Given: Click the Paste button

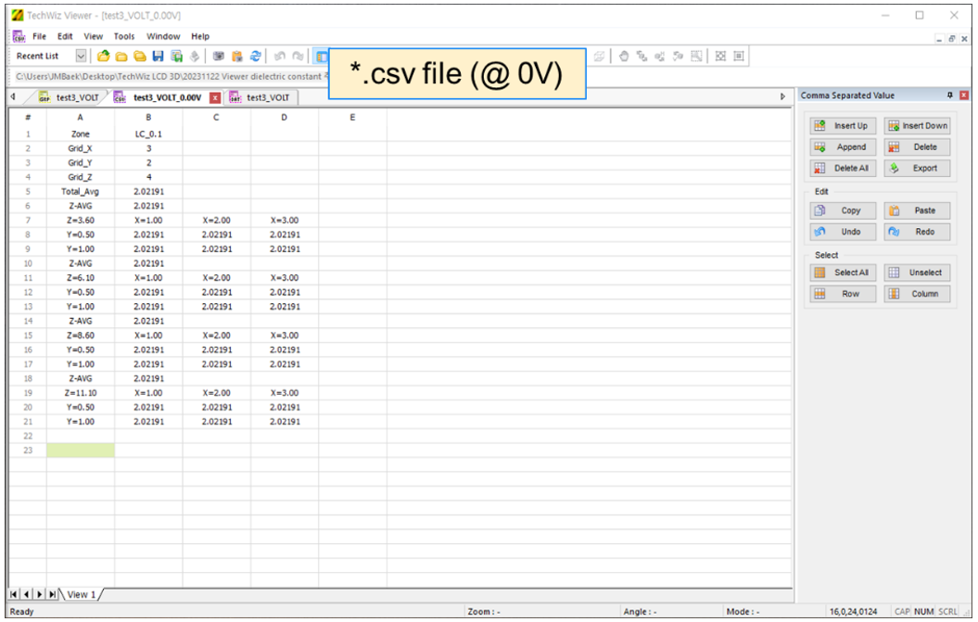Looking at the screenshot, I should pyautogui.click(x=917, y=210).
